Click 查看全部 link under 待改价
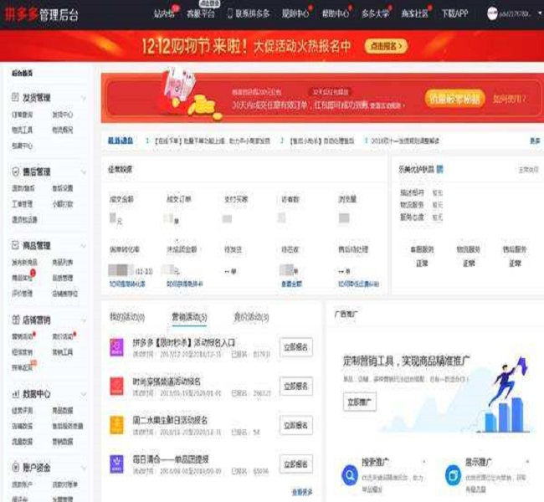This screenshot has height=502, width=544. (291, 284)
